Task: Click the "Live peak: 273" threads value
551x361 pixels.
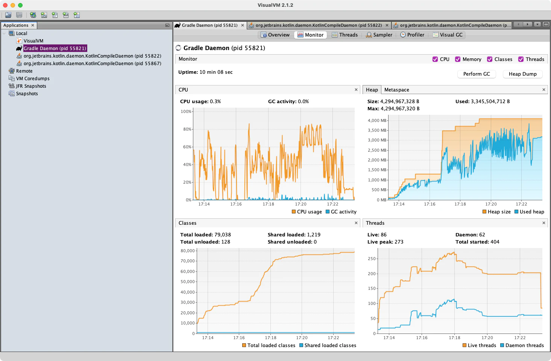Action: [386, 242]
